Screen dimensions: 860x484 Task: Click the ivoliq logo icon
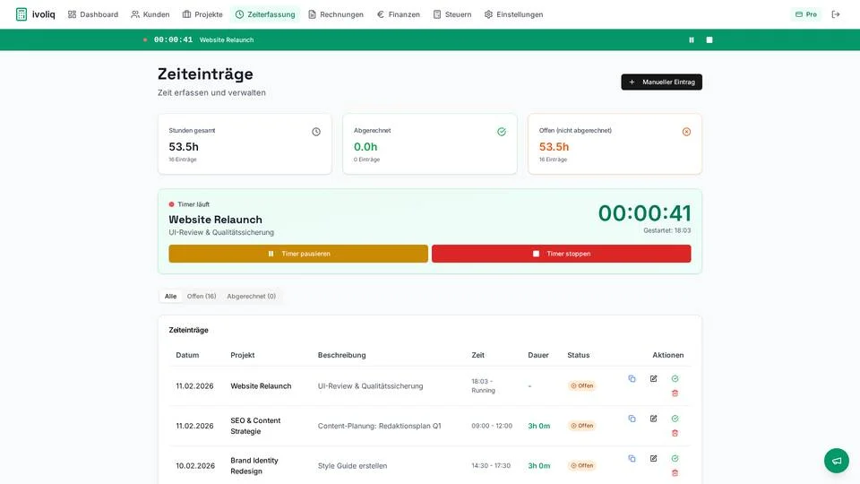click(x=21, y=14)
